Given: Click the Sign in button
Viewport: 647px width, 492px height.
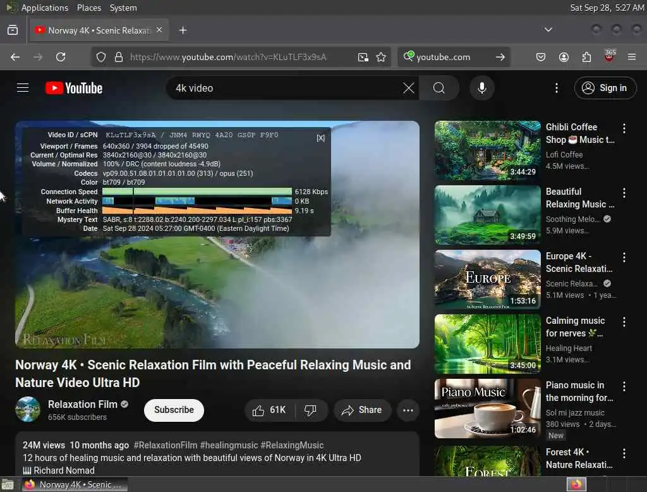Looking at the screenshot, I should point(605,88).
